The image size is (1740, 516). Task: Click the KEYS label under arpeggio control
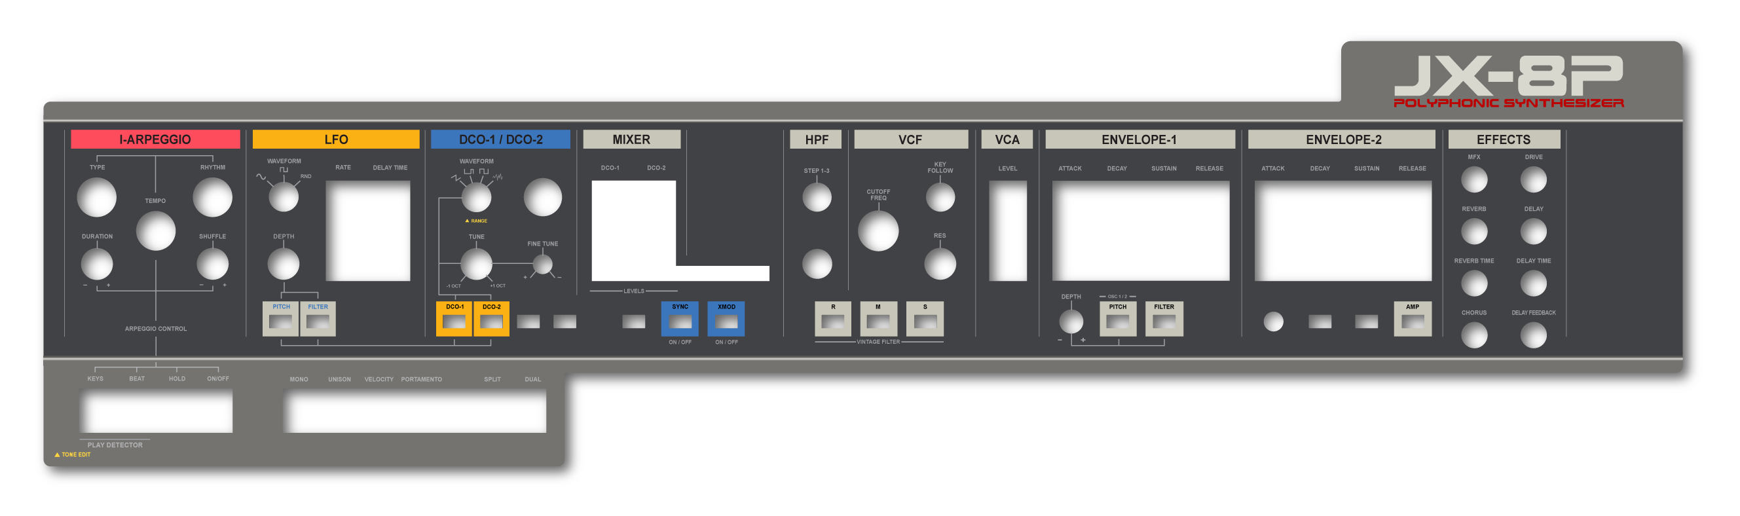point(95,379)
